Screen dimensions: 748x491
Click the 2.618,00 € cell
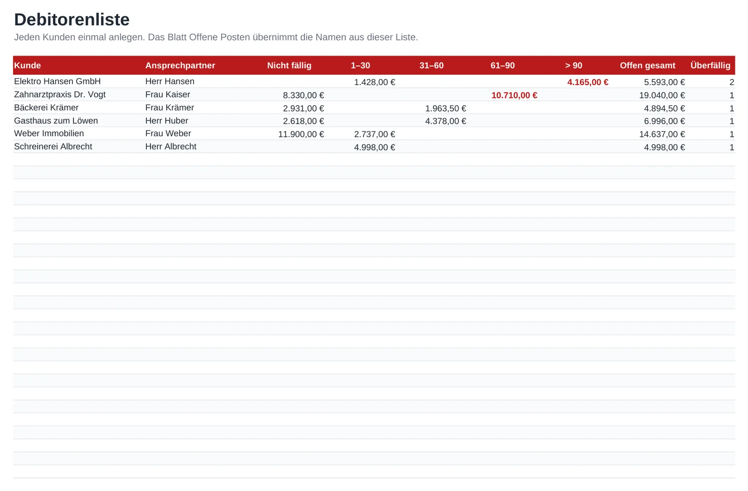303,121
